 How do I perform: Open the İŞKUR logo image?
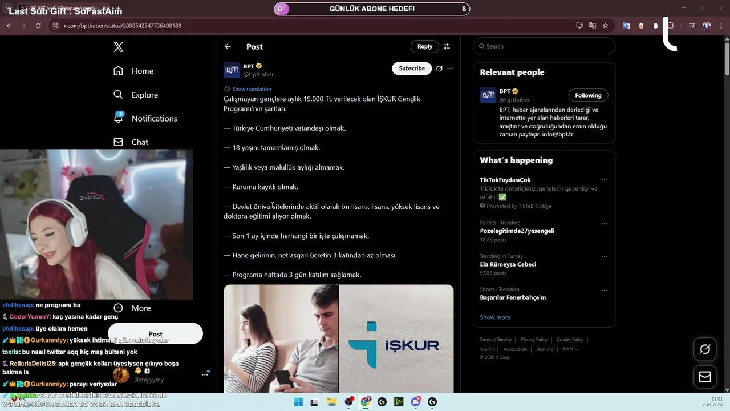[396, 339]
